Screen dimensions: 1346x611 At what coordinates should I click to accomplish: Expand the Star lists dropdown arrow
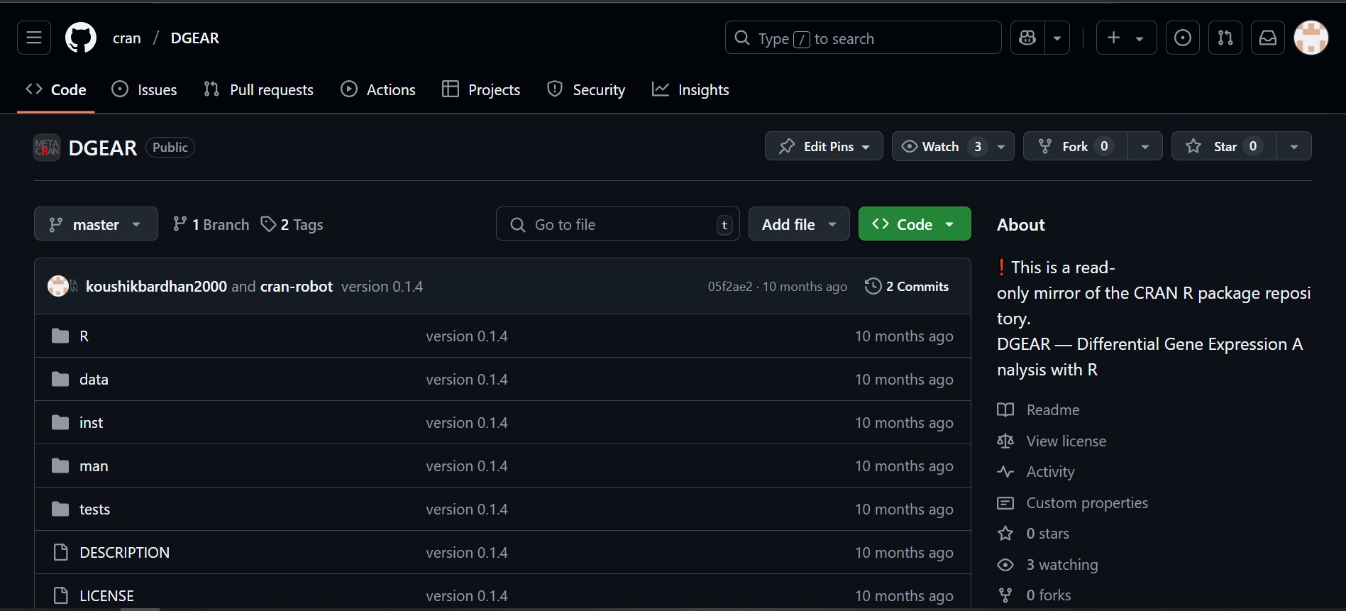pyautogui.click(x=1294, y=146)
